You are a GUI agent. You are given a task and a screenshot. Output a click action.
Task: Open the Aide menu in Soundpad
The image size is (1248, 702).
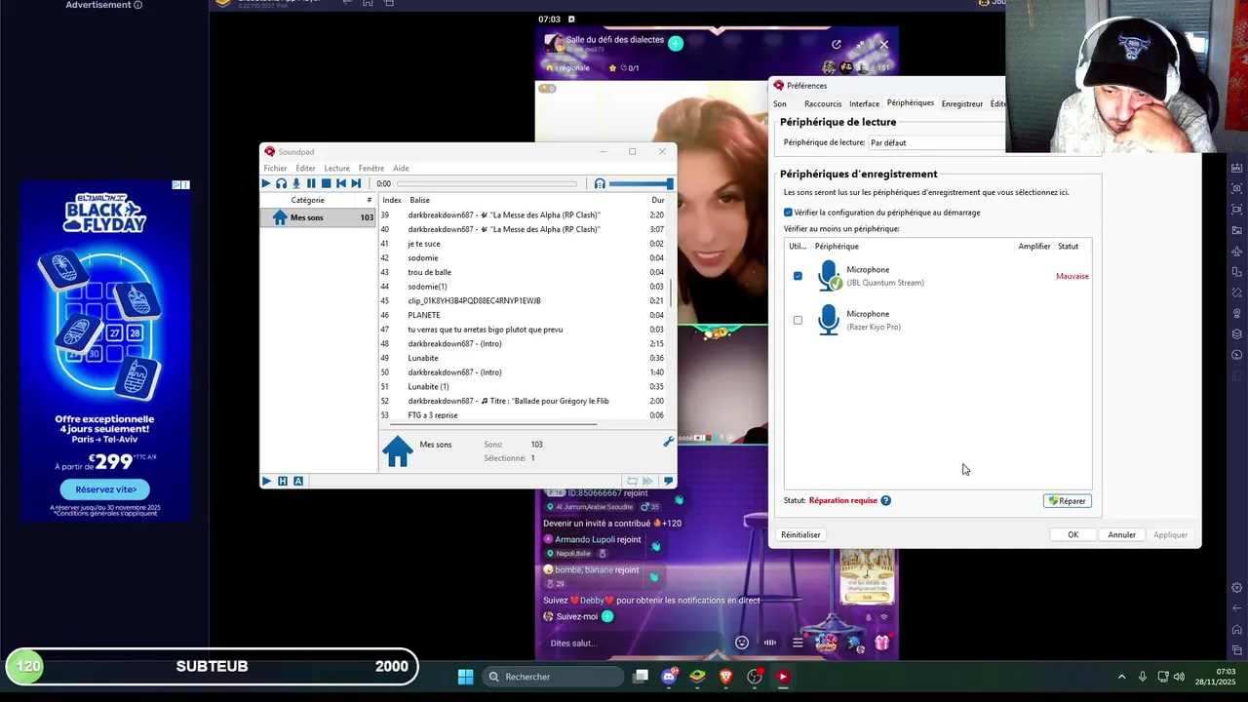(x=401, y=168)
